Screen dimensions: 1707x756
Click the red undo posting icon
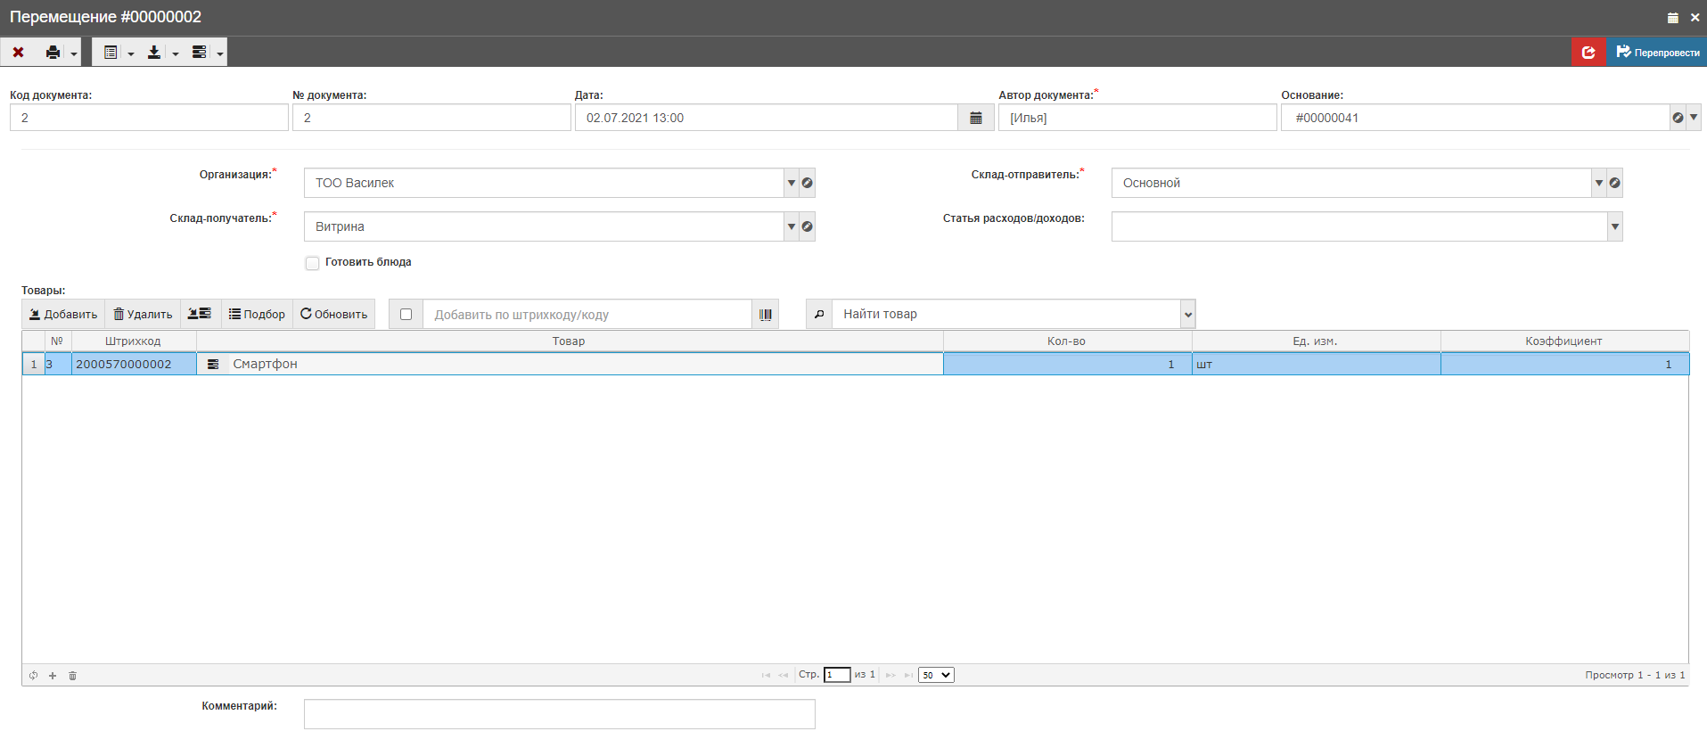[x=1588, y=53]
